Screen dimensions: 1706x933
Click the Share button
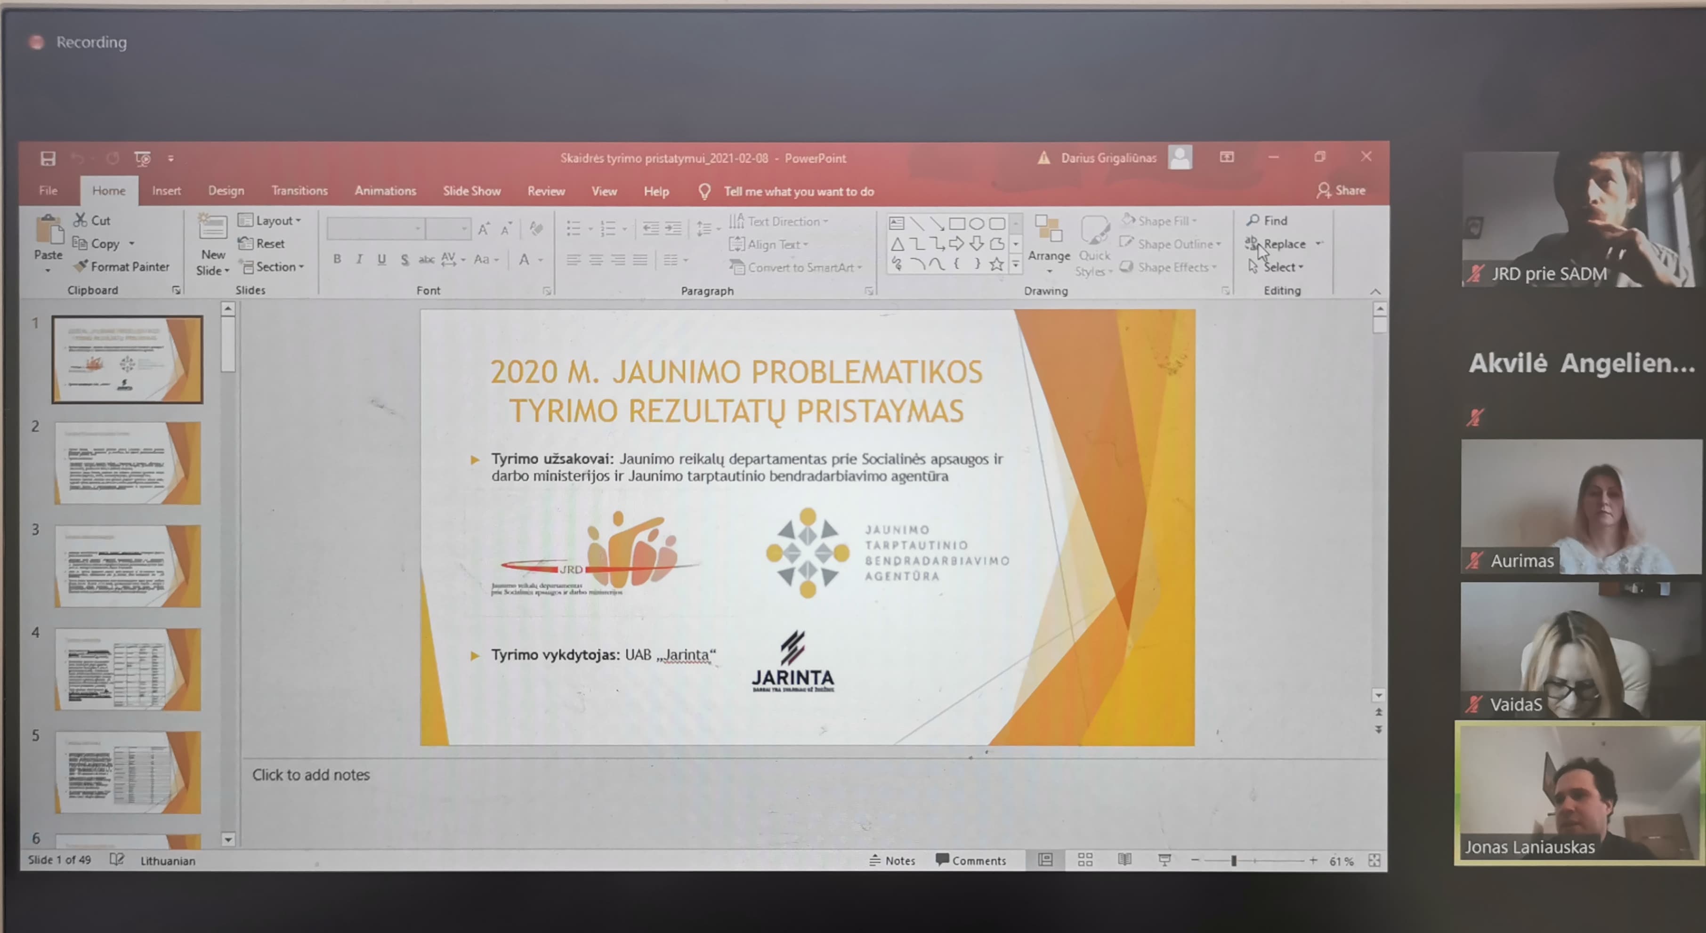click(x=1341, y=191)
